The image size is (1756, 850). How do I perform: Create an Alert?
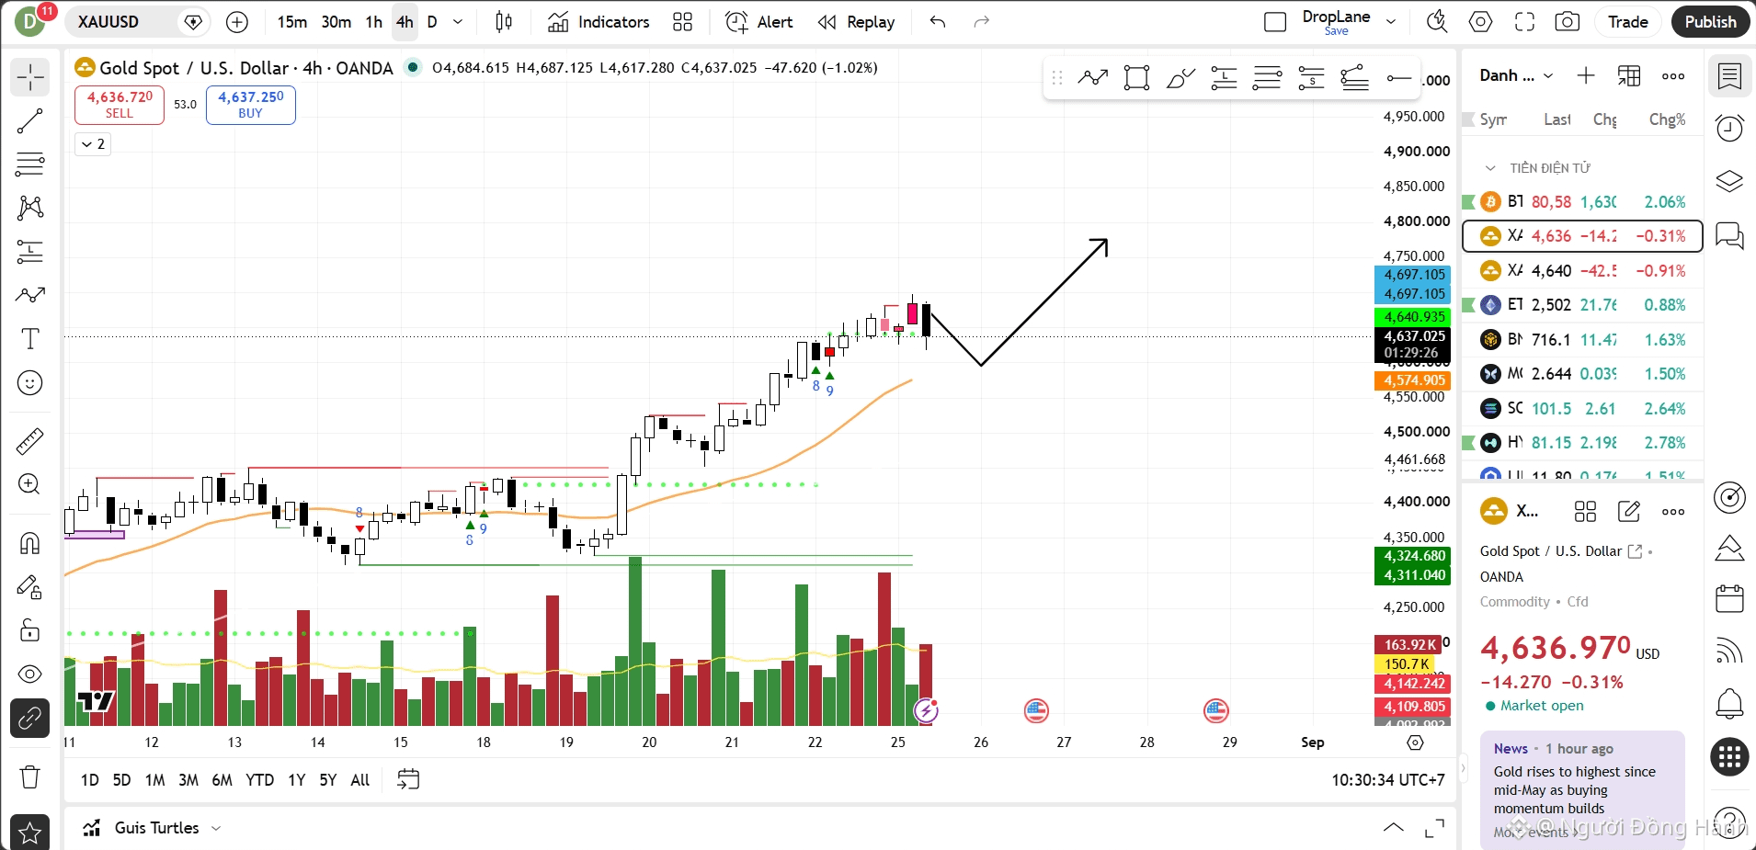[759, 22]
